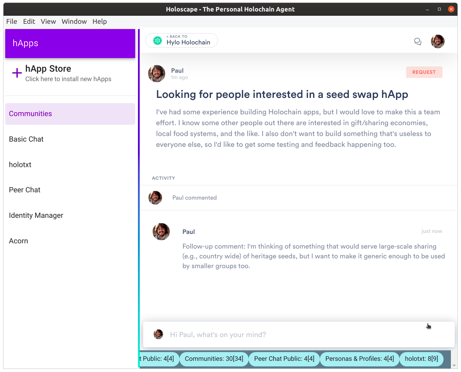This screenshot has width=461, height=372.
Task: Click the ACTIVITY section label
Action: (163, 178)
